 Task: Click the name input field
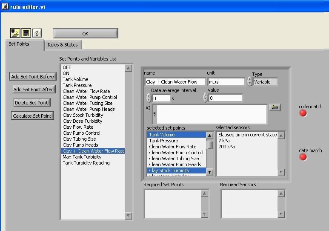(175, 82)
